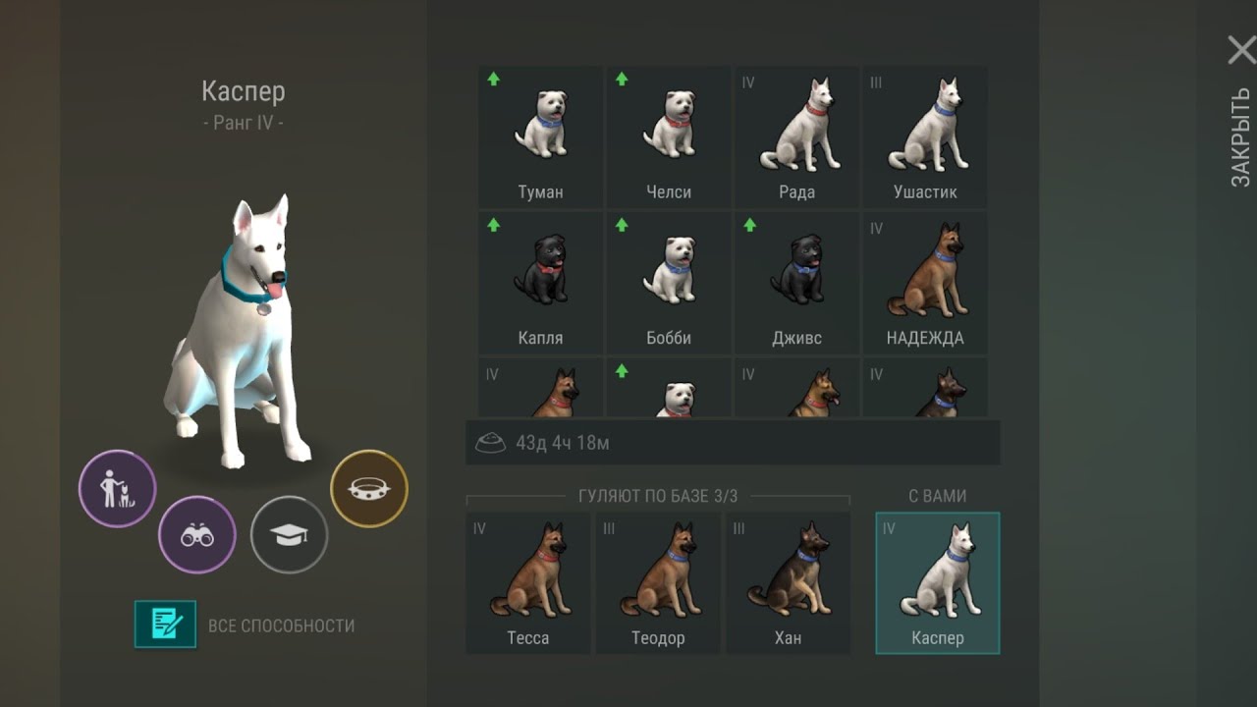Click the green upgrade arrow on Капля
The width and height of the screenshot is (1257, 707).
pyautogui.click(x=494, y=225)
